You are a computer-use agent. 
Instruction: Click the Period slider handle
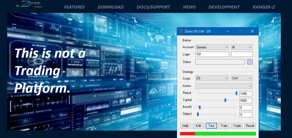(x=236, y=93)
